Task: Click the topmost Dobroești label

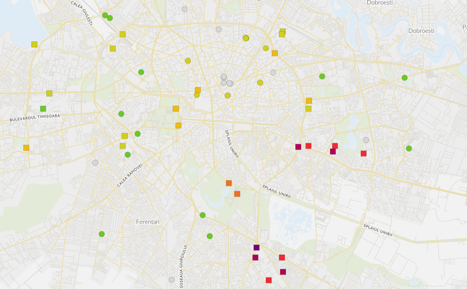Action: 379,3
